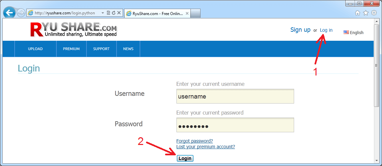Open the UPLOAD menu item

tap(35, 49)
